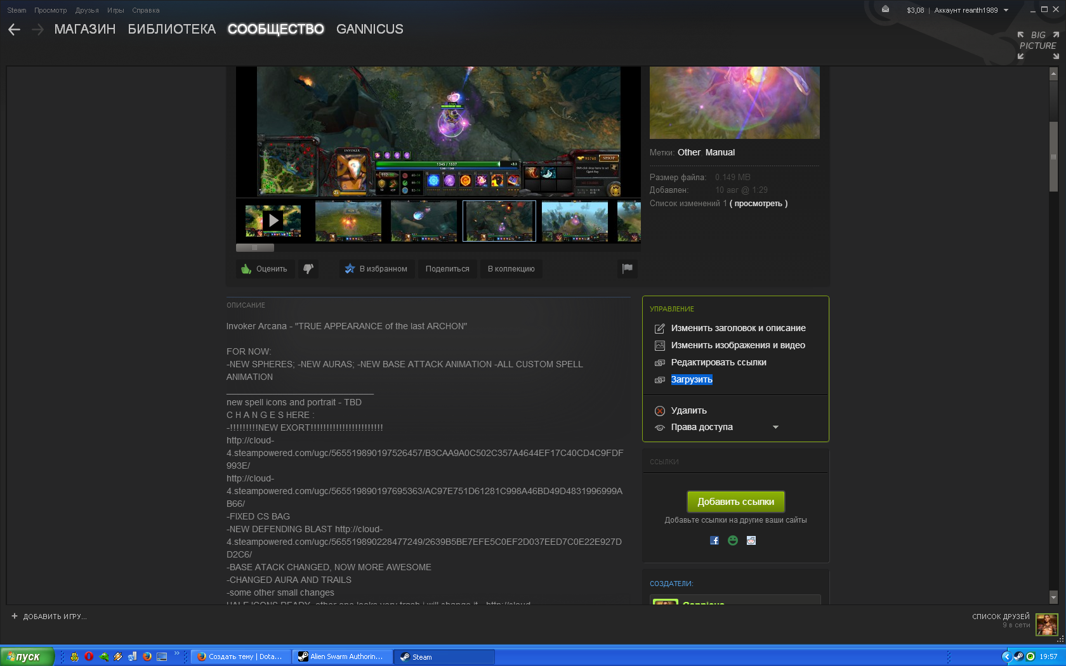Go to the МАГАЗИН tab
This screenshot has width=1066, height=666.
coord(85,29)
